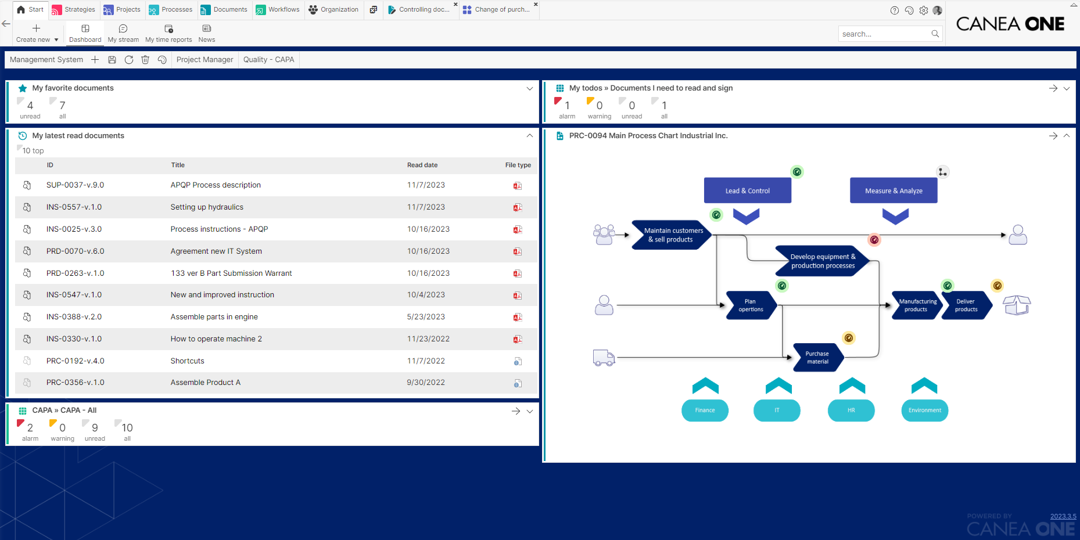Click the save dashboard icon

click(x=112, y=60)
